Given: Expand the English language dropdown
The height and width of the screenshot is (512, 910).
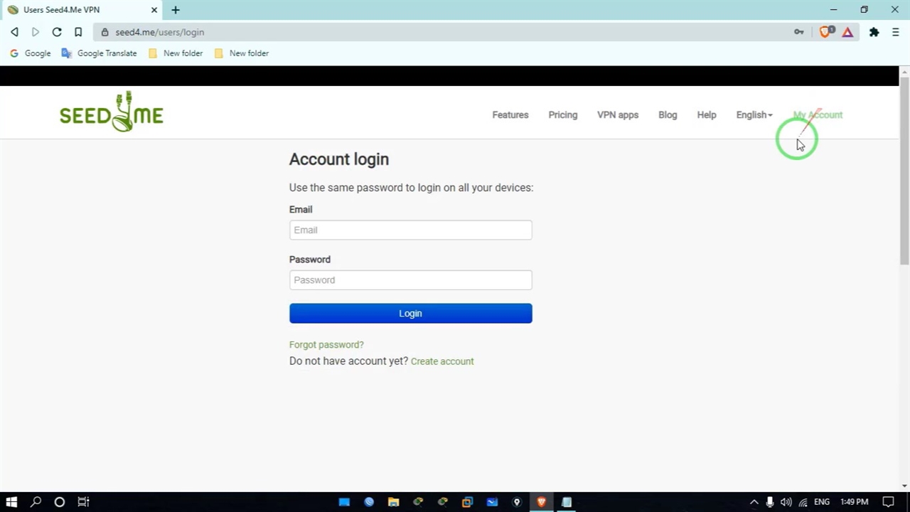Looking at the screenshot, I should tap(754, 114).
